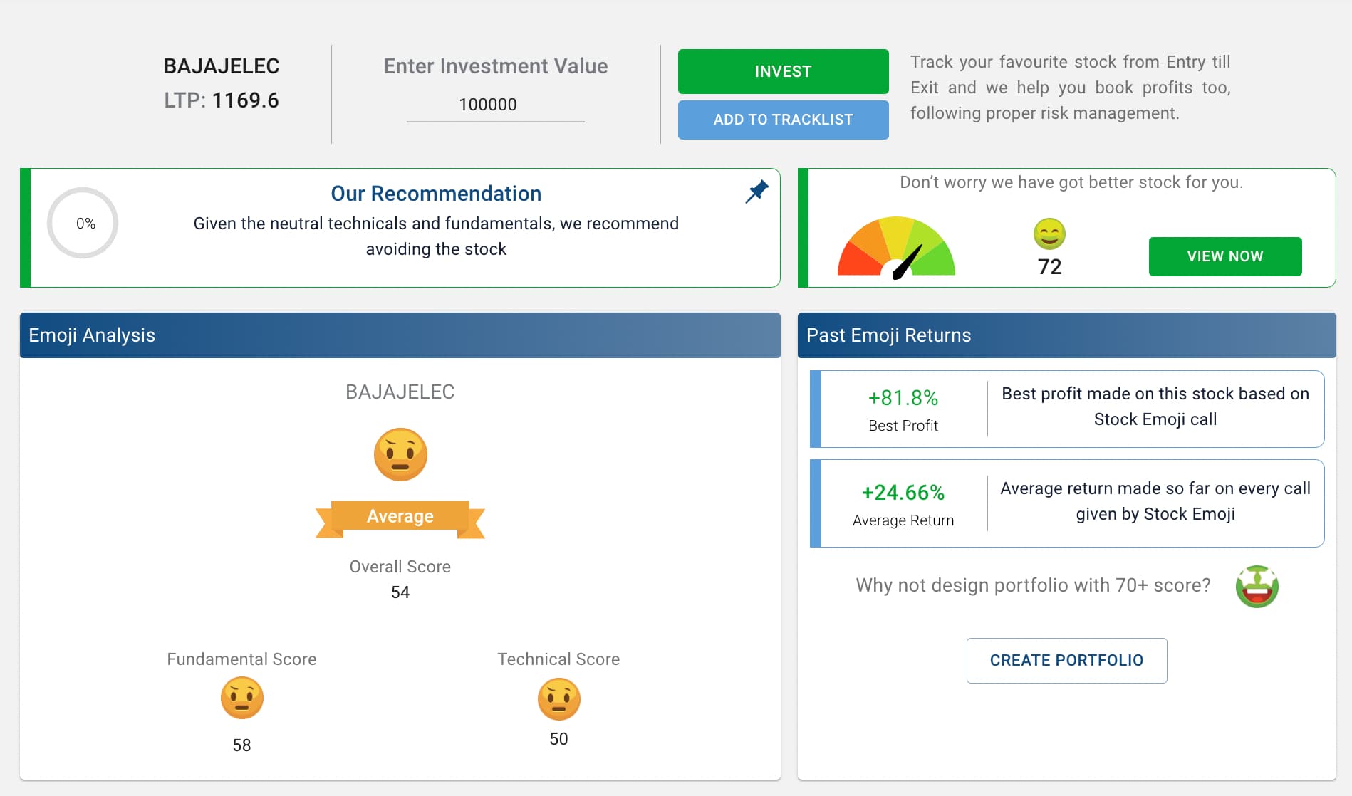This screenshot has width=1352, height=796.
Task: Click the money-face emoji beside portfolio prompt
Action: pos(1257,587)
